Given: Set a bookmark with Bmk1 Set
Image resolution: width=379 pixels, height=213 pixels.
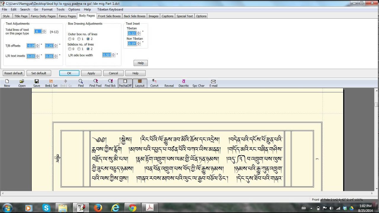Looking at the screenshot, I should [x=51, y=83].
